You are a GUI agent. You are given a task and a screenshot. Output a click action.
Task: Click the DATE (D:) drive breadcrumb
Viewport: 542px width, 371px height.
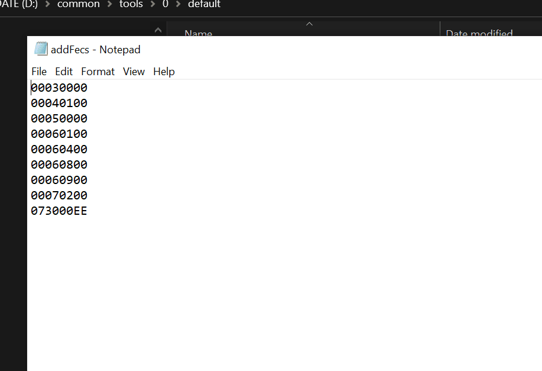point(19,5)
